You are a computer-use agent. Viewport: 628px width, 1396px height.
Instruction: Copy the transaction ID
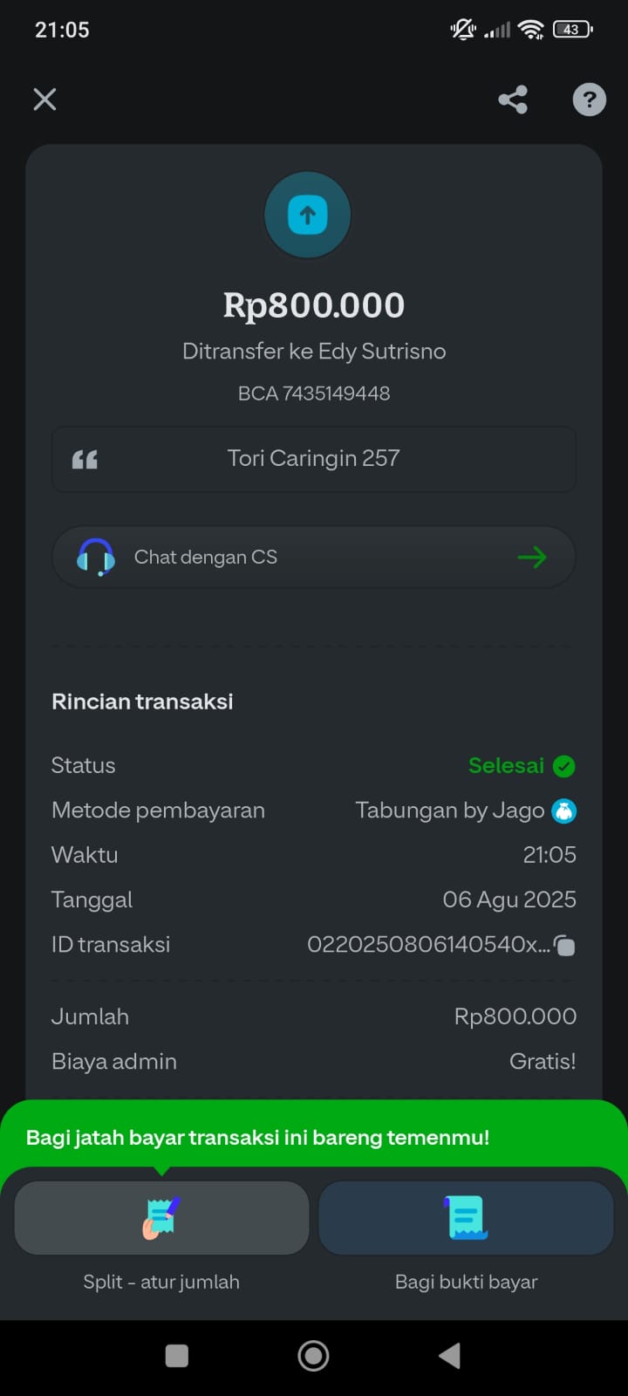click(x=564, y=945)
